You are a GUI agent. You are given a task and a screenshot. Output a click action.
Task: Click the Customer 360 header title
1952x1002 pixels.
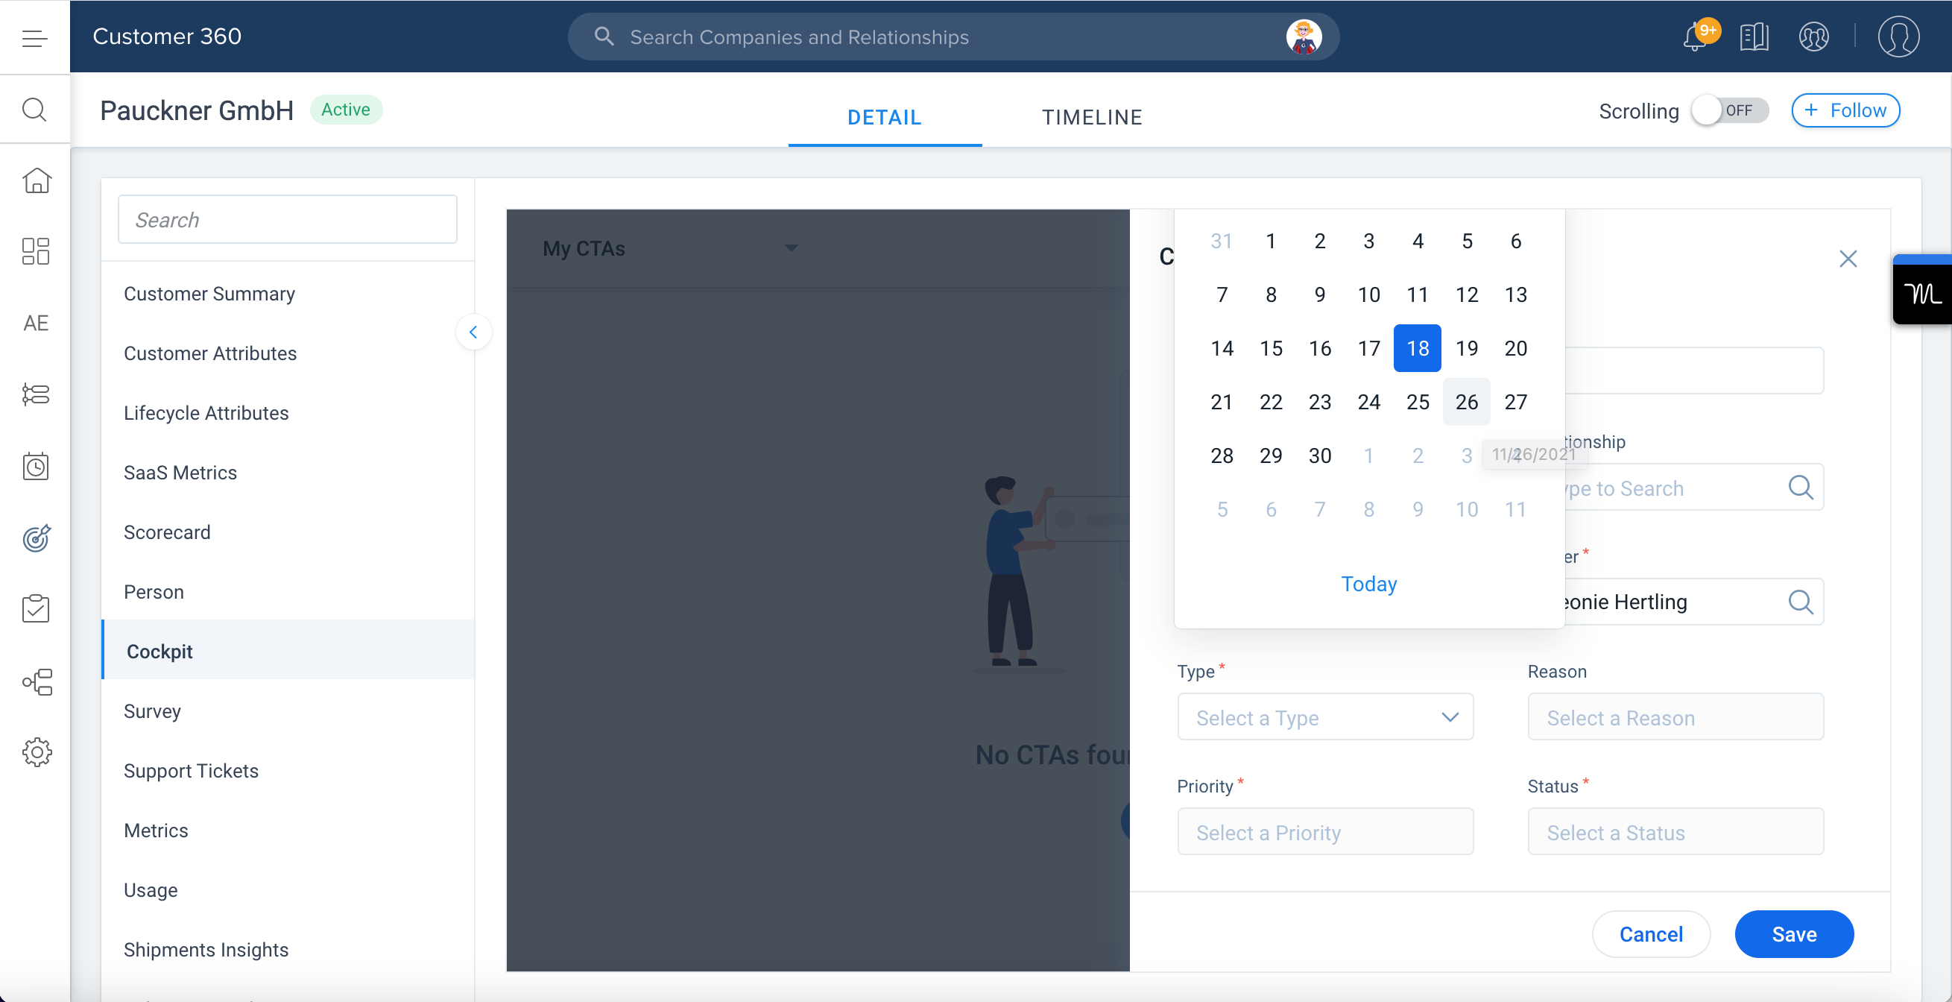click(167, 37)
